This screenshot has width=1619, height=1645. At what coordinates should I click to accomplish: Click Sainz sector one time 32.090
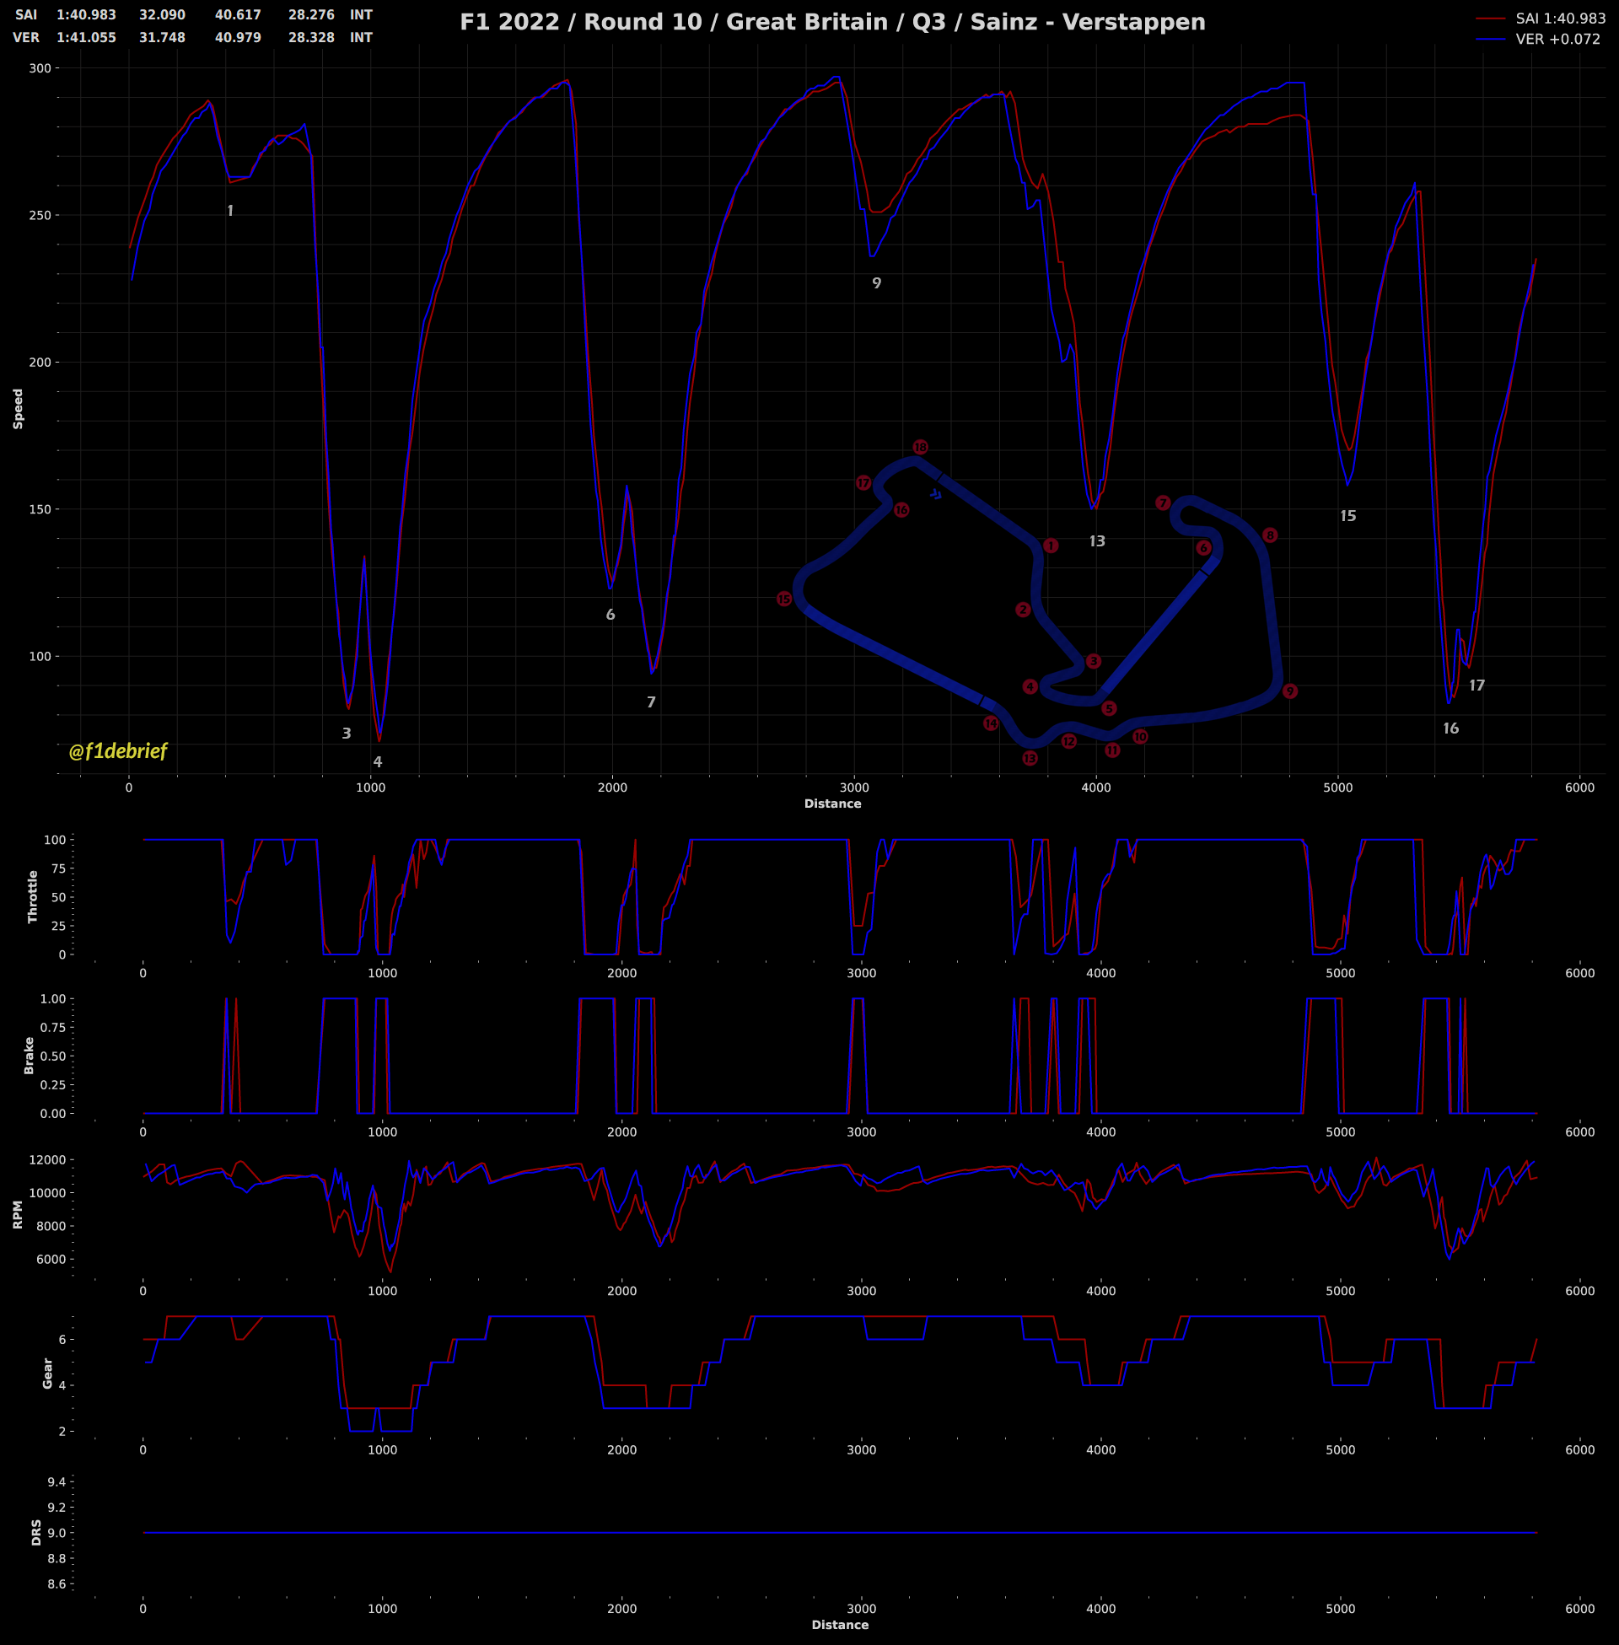tap(163, 15)
